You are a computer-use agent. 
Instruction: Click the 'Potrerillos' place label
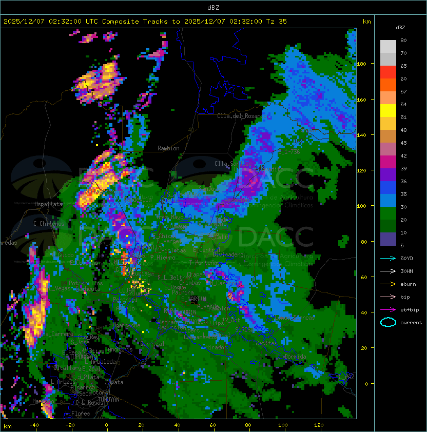86,283
